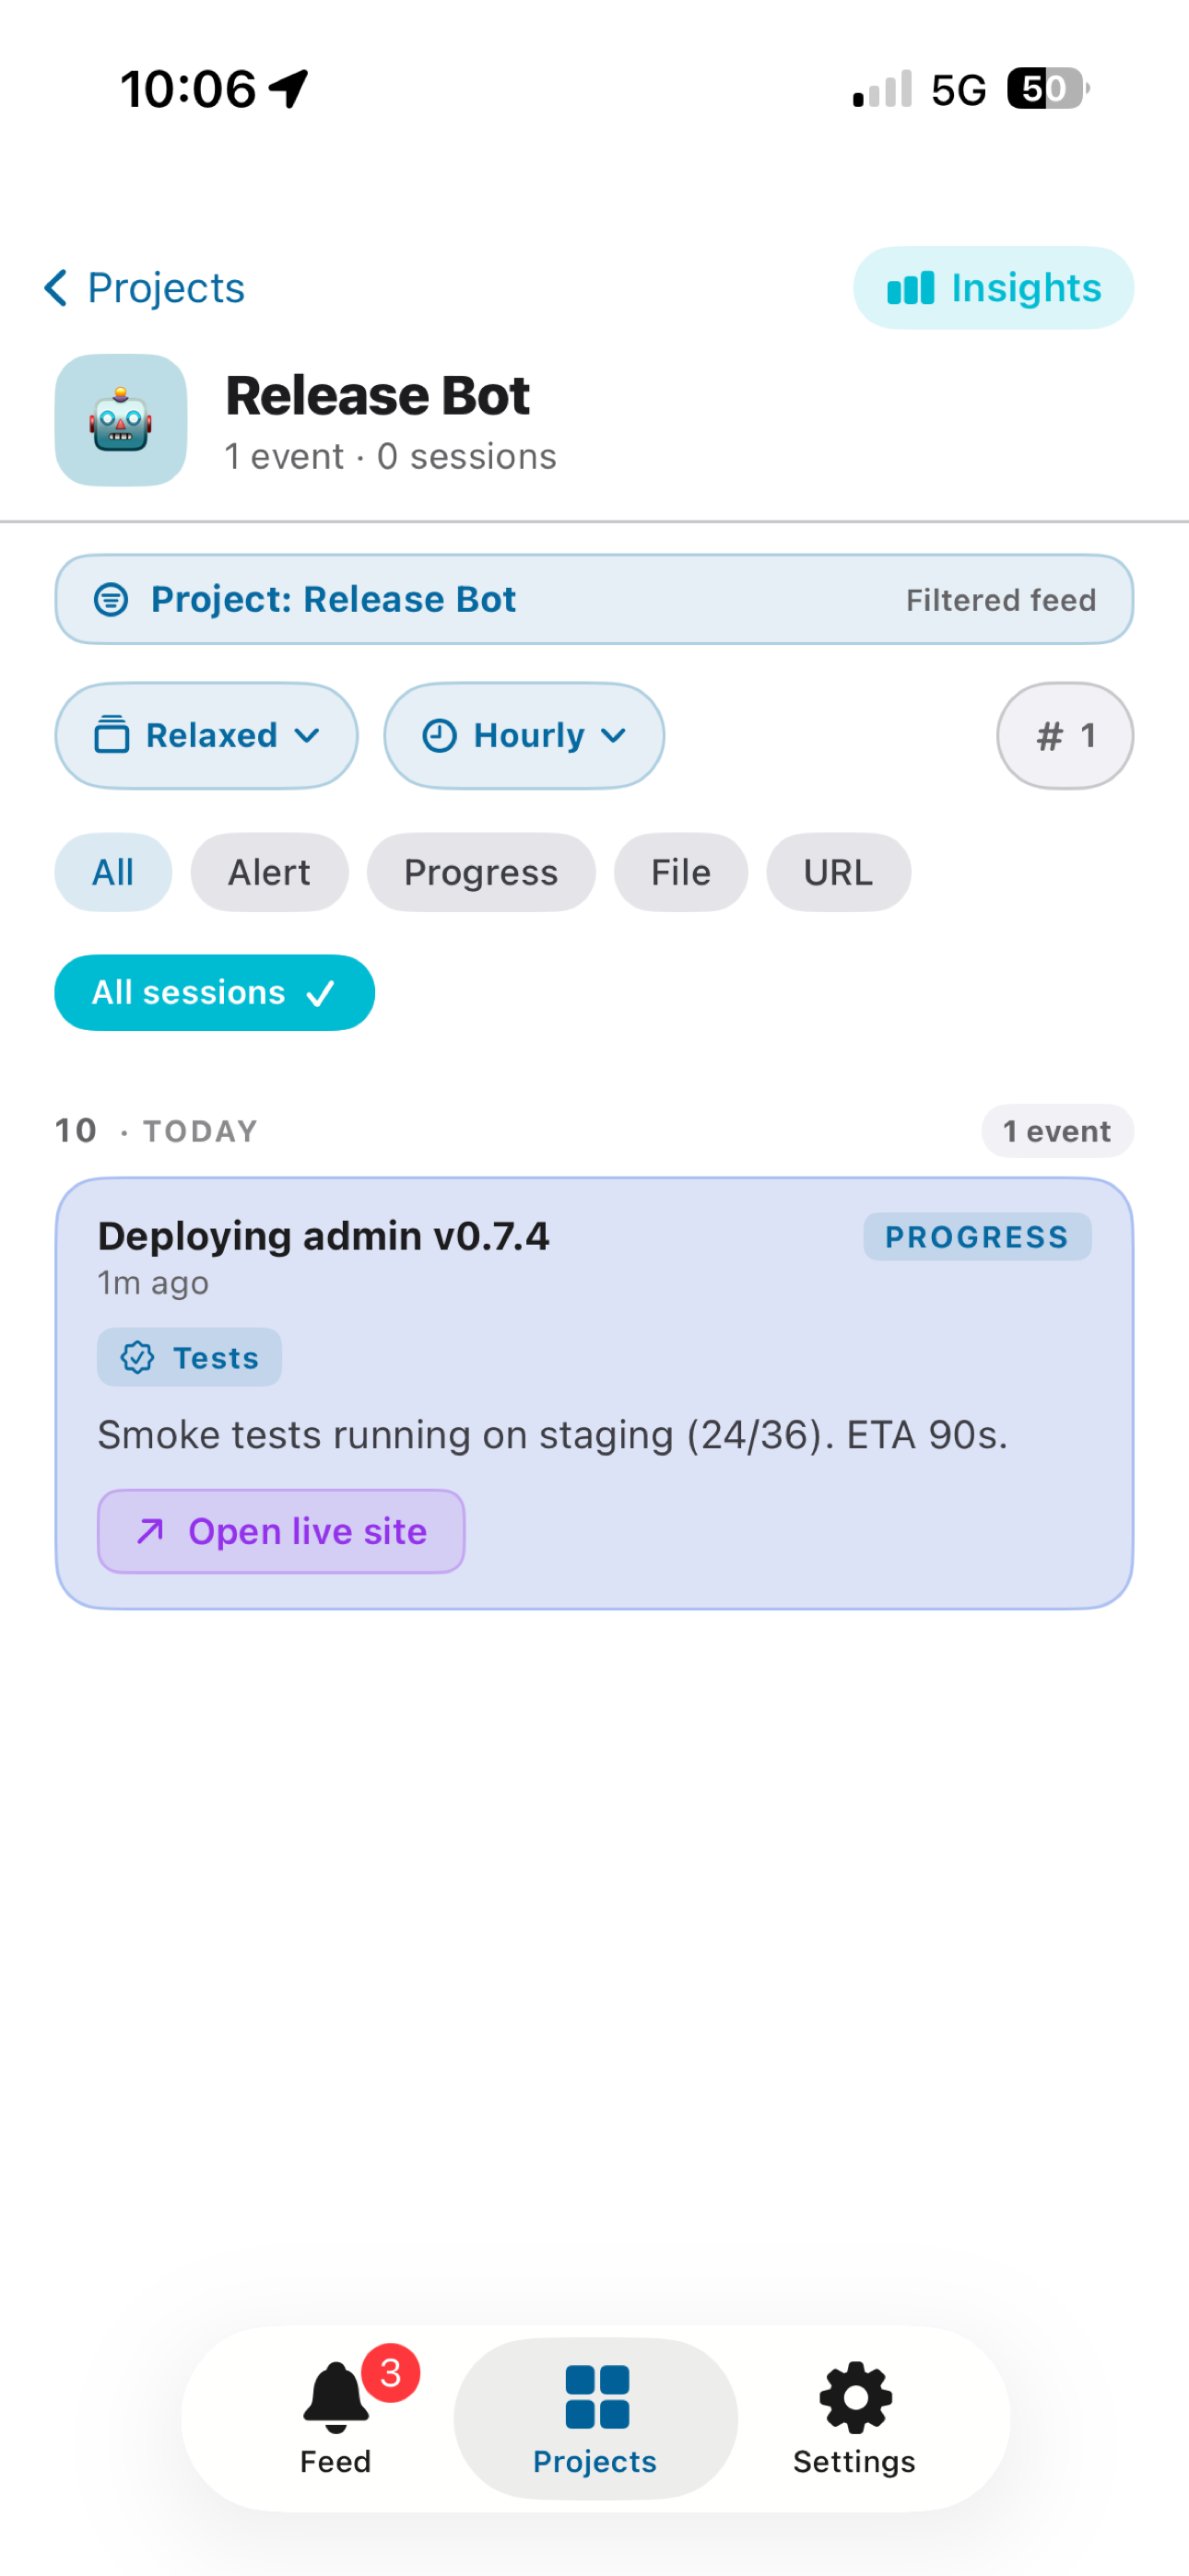The width and height of the screenshot is (1189, 2576).
Task: Tap the # 1 count pill
Action: 1065,736
